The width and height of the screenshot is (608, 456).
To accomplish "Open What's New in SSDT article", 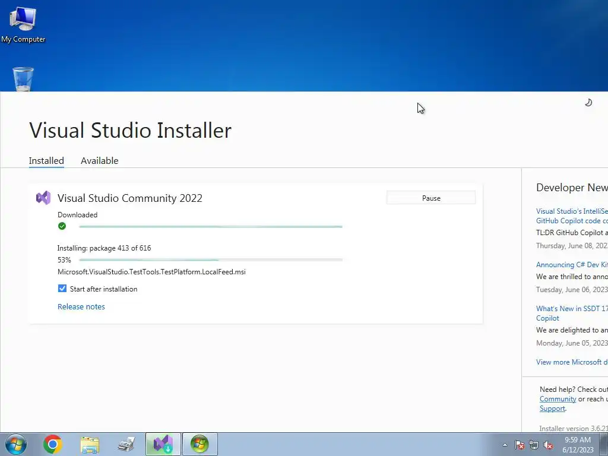I will click(x=572, y=313).
